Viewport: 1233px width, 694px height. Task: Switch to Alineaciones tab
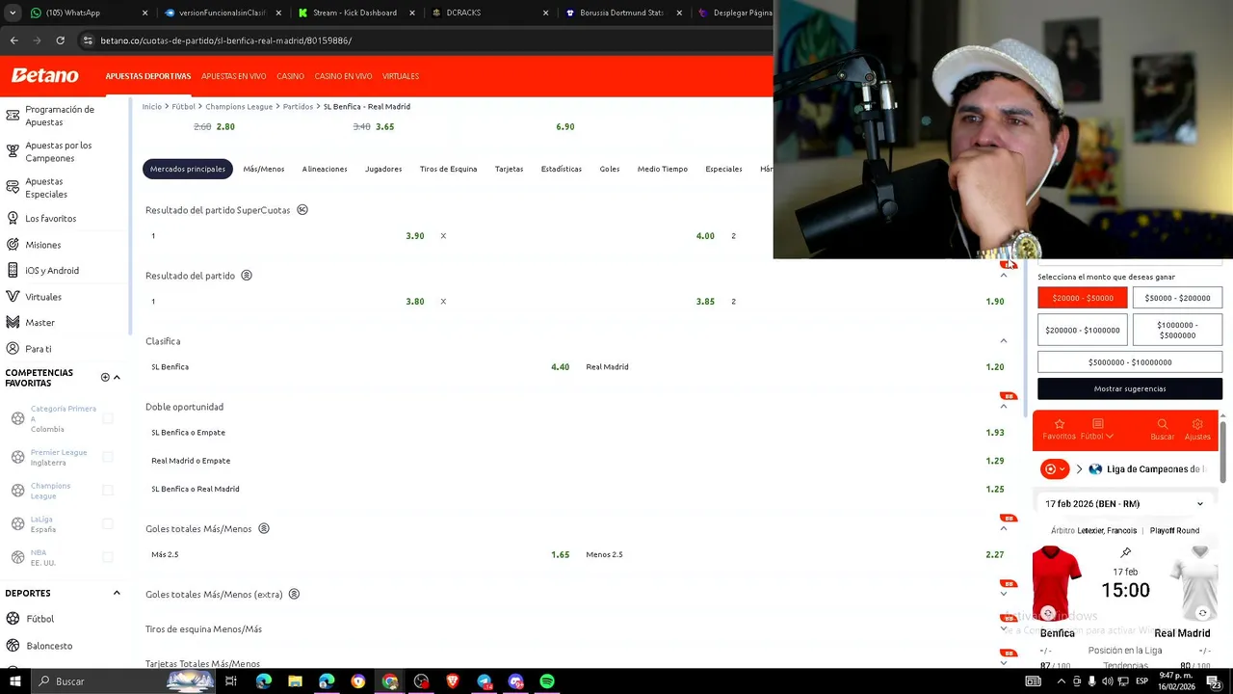(x=325, y=169)
